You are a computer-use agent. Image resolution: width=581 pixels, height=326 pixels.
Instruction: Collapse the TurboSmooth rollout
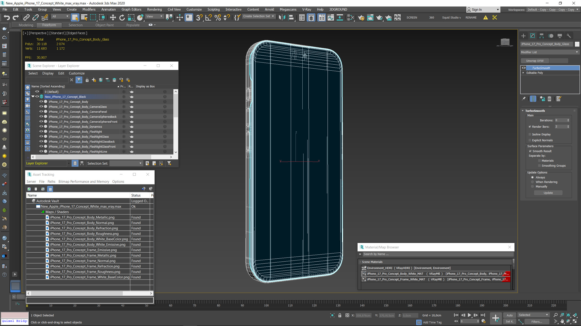pyautogui.click(x=523, y=111)
